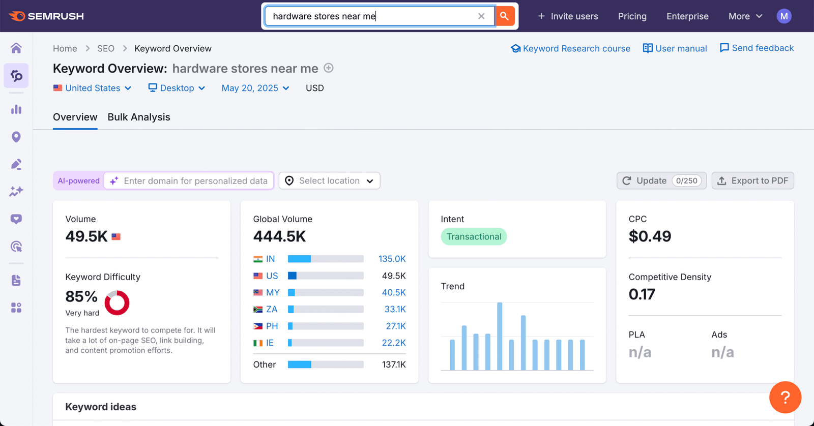Open the Content pencil sidebar icon
This screenshot has width=814, height=426.
(16, 164)
